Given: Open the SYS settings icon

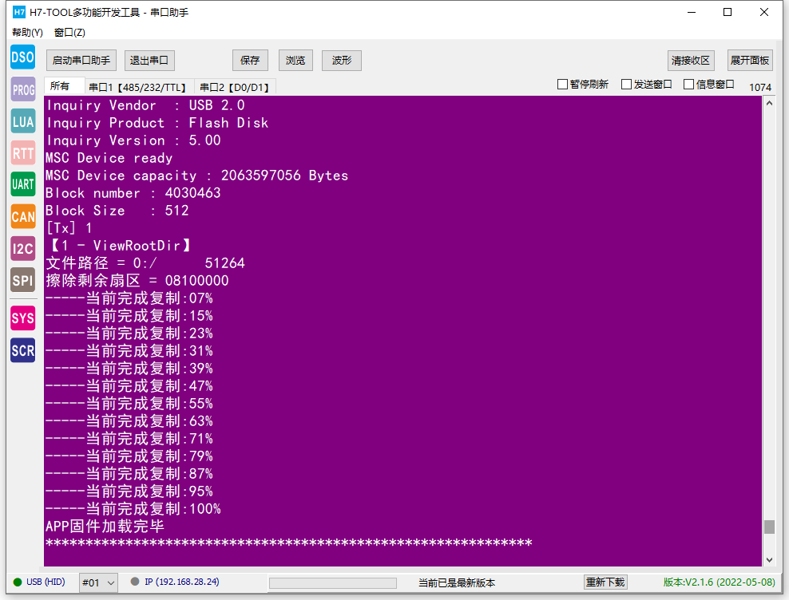Looking at the screenshot, I should (23, 318).
